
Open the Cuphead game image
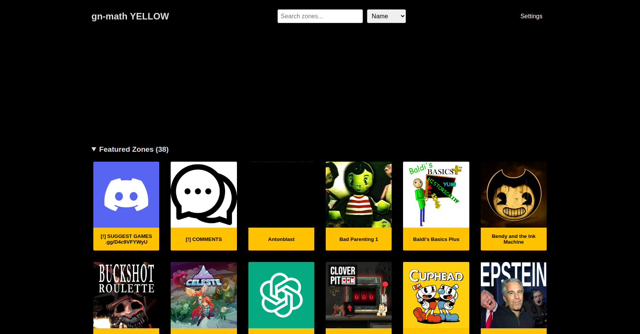coord(436,295)
